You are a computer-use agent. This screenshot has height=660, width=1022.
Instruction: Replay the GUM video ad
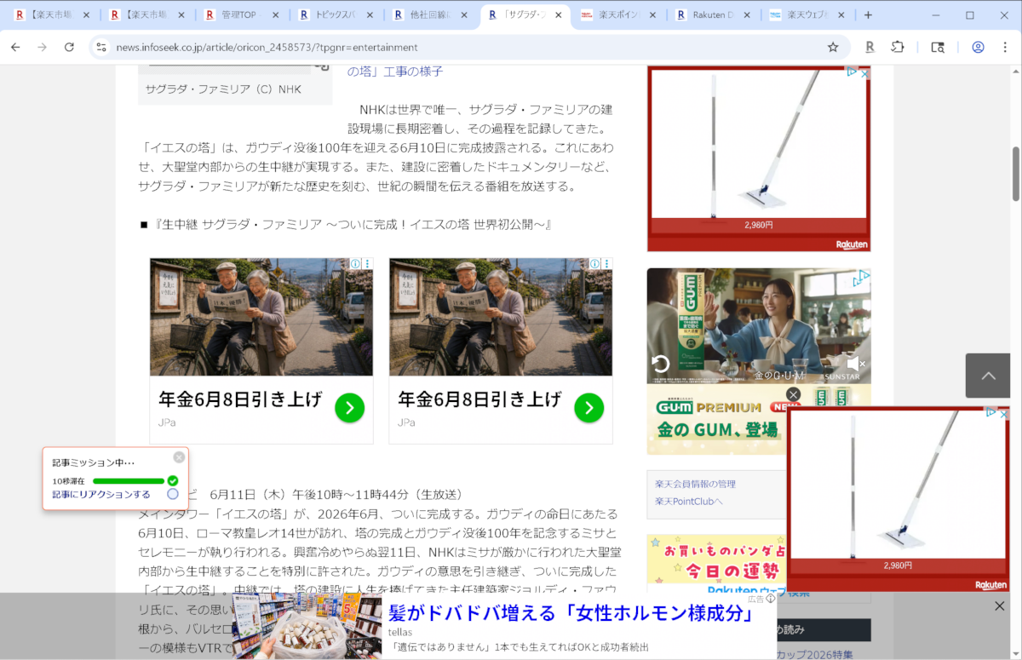point(660,364)
